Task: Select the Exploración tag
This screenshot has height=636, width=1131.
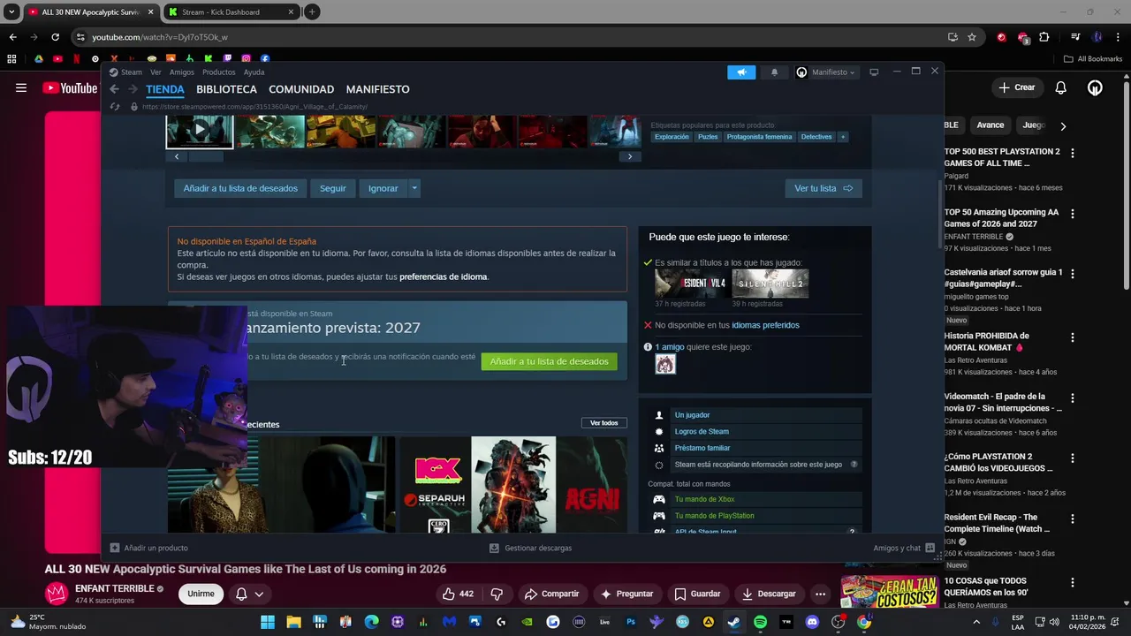Action: point(672,137)
